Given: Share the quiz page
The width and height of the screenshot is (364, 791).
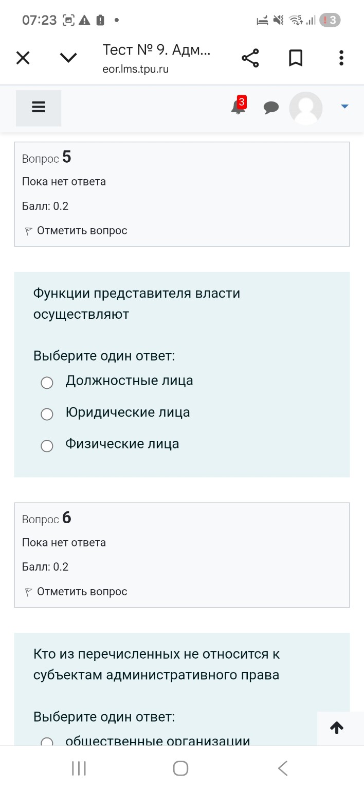Looking at the screenshot, I should (250, 57).
